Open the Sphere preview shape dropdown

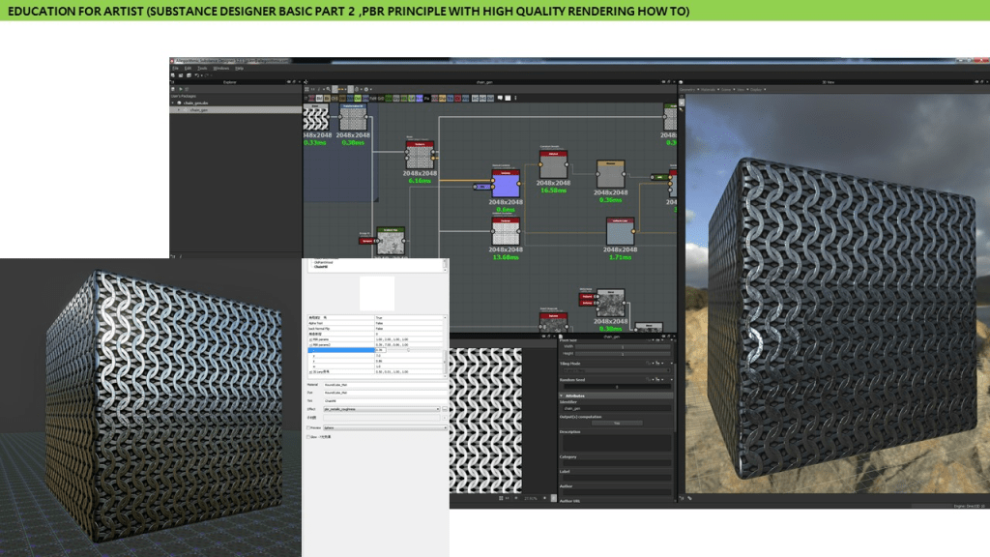(x=384, y=426)
